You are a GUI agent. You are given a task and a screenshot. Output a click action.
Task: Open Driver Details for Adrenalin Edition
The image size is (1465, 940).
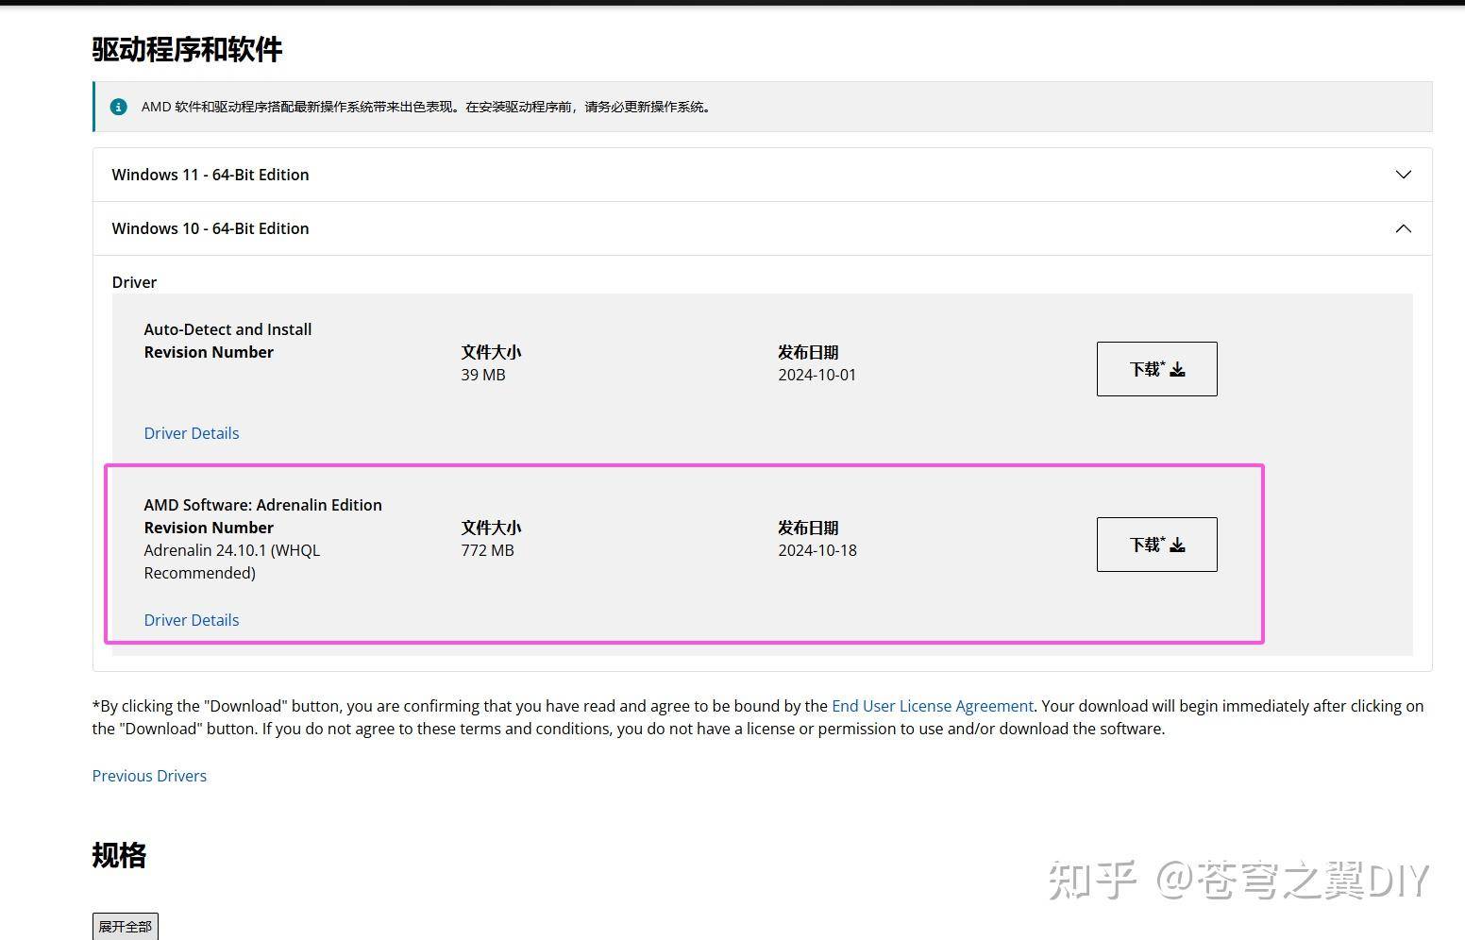[x=192, y=620]
